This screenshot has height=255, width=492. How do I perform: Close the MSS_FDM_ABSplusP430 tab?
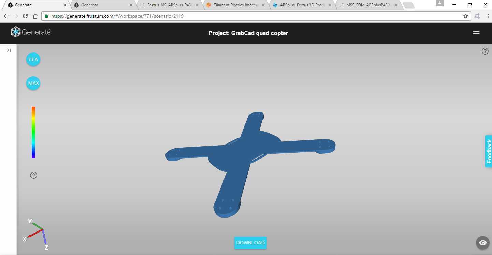(x=395, y=5)
